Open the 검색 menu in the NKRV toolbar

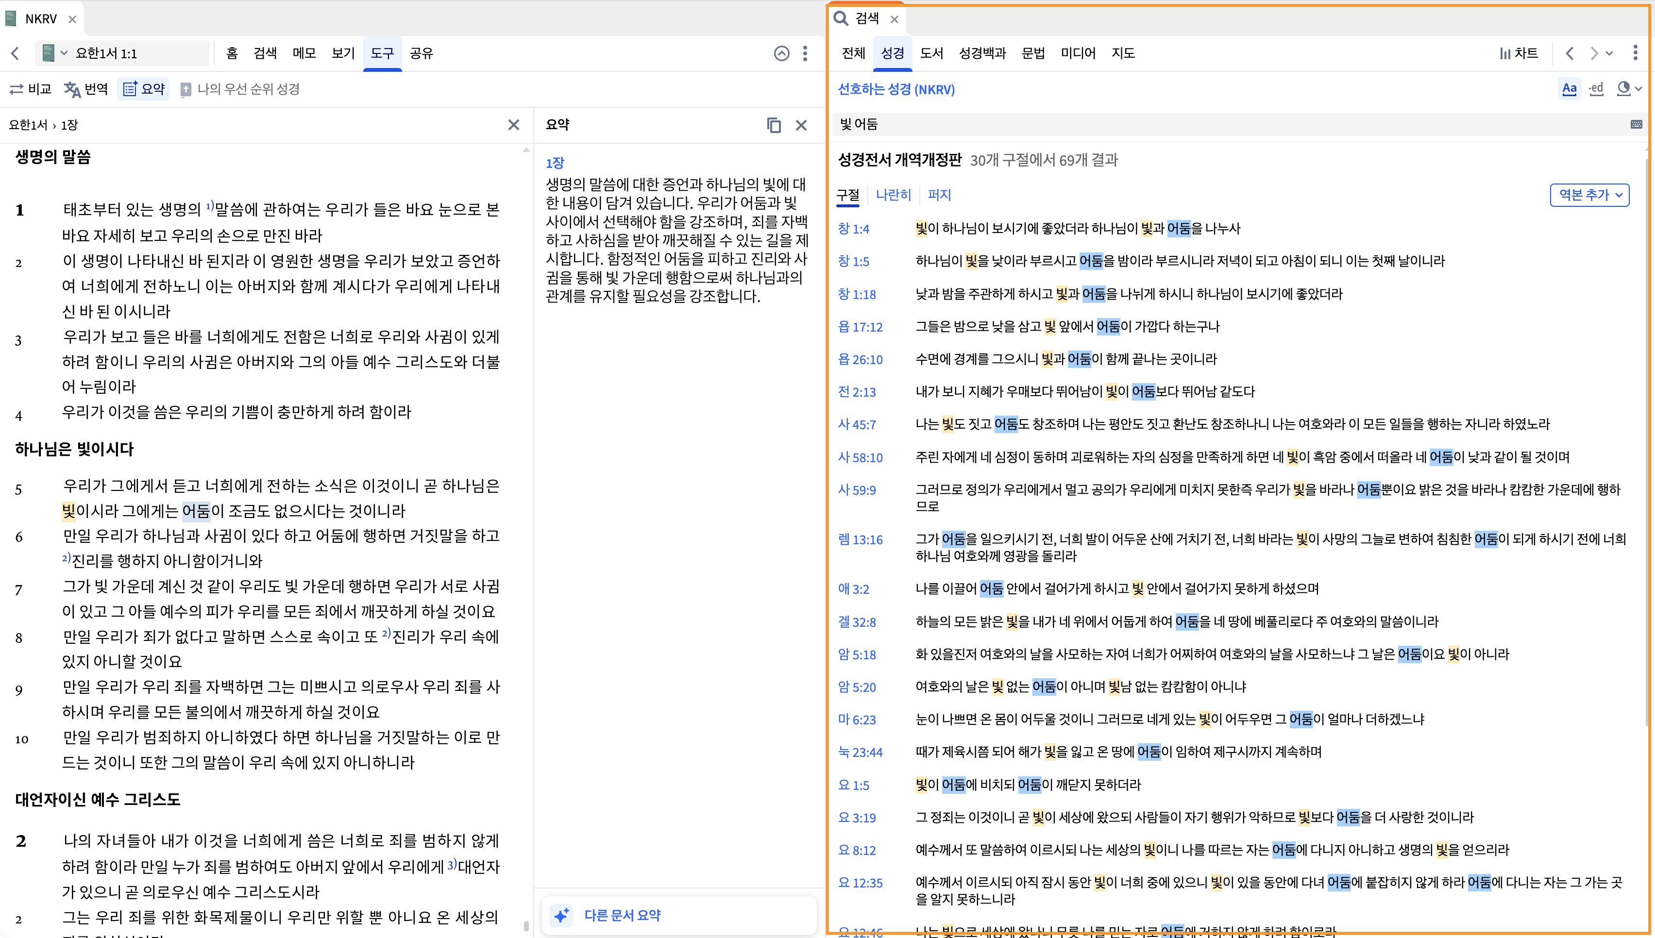[x=265, y=53]
